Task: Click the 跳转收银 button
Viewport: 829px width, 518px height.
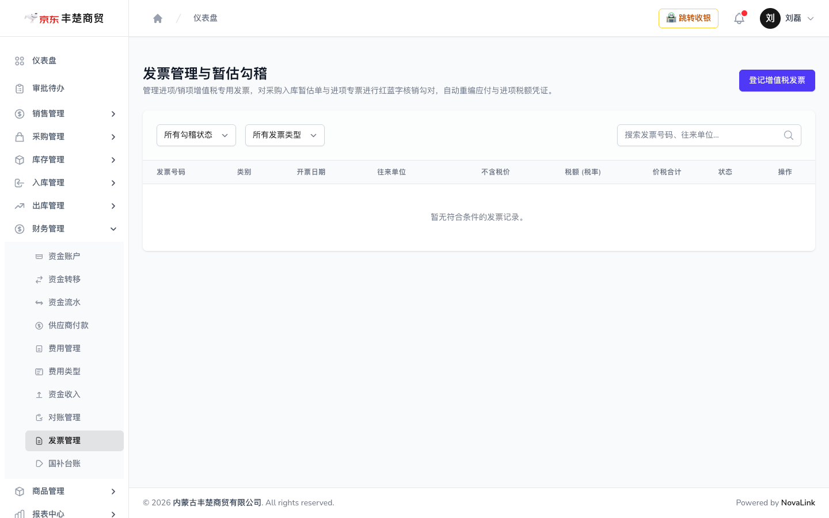Action: (x=689, y=18)
